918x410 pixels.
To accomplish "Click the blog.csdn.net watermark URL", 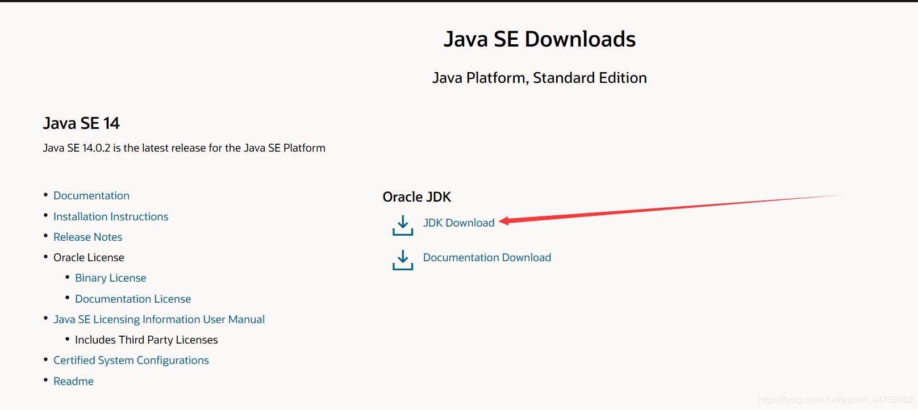I will coord(835,400).
